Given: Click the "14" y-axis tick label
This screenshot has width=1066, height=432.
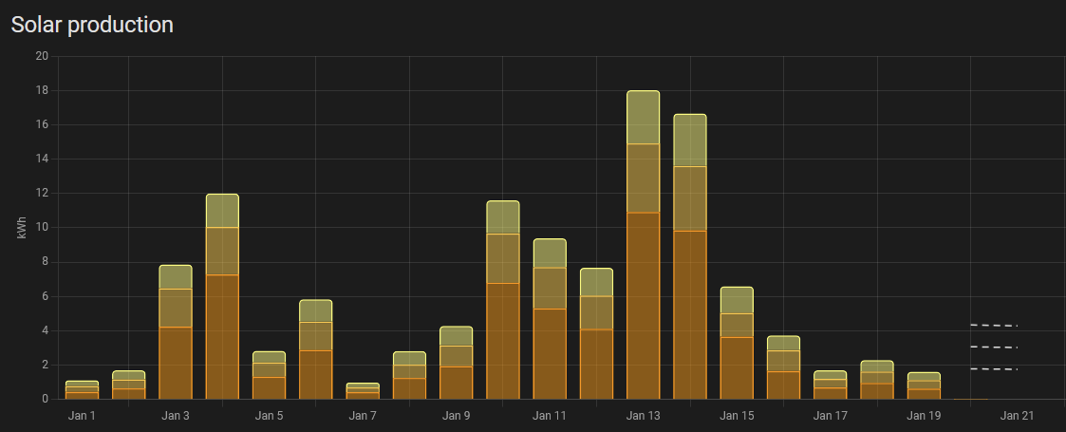Looking at the screenshot, I should (42, 160).
